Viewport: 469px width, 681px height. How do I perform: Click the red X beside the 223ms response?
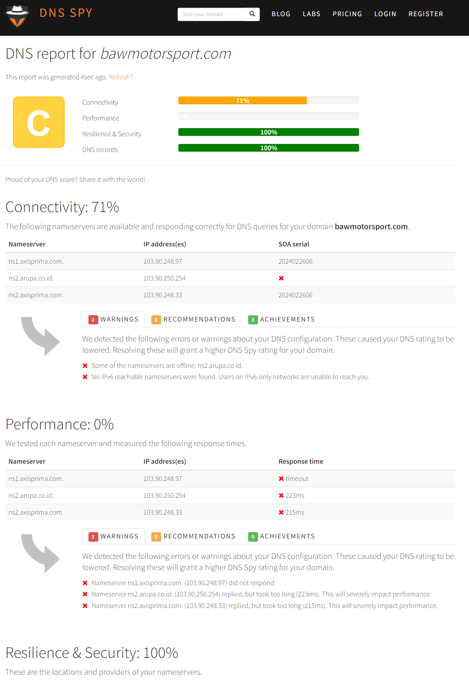(281, 495)
